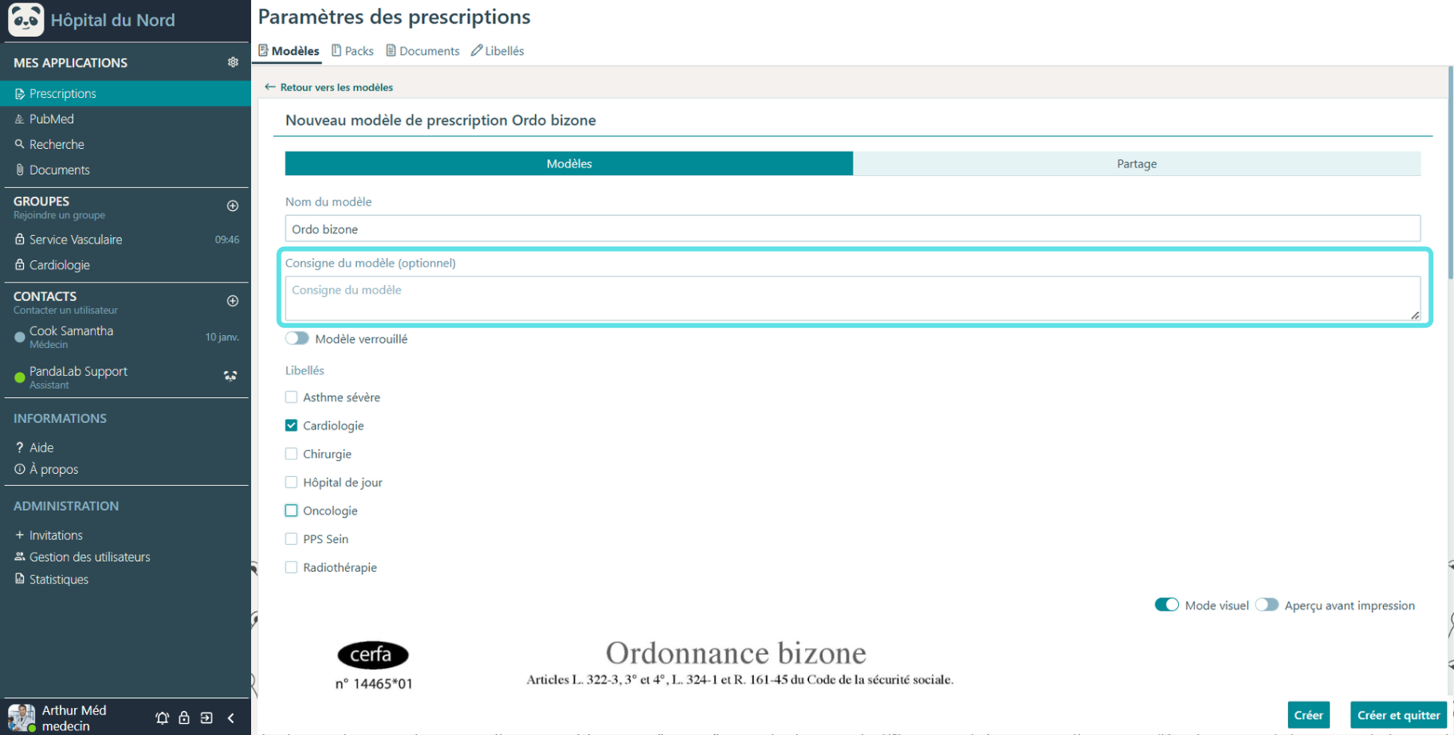Click the Consigne du modèle text area
Image resolution: width=1454 pixels, height=735 pixels.
click(x=852, y=299)
